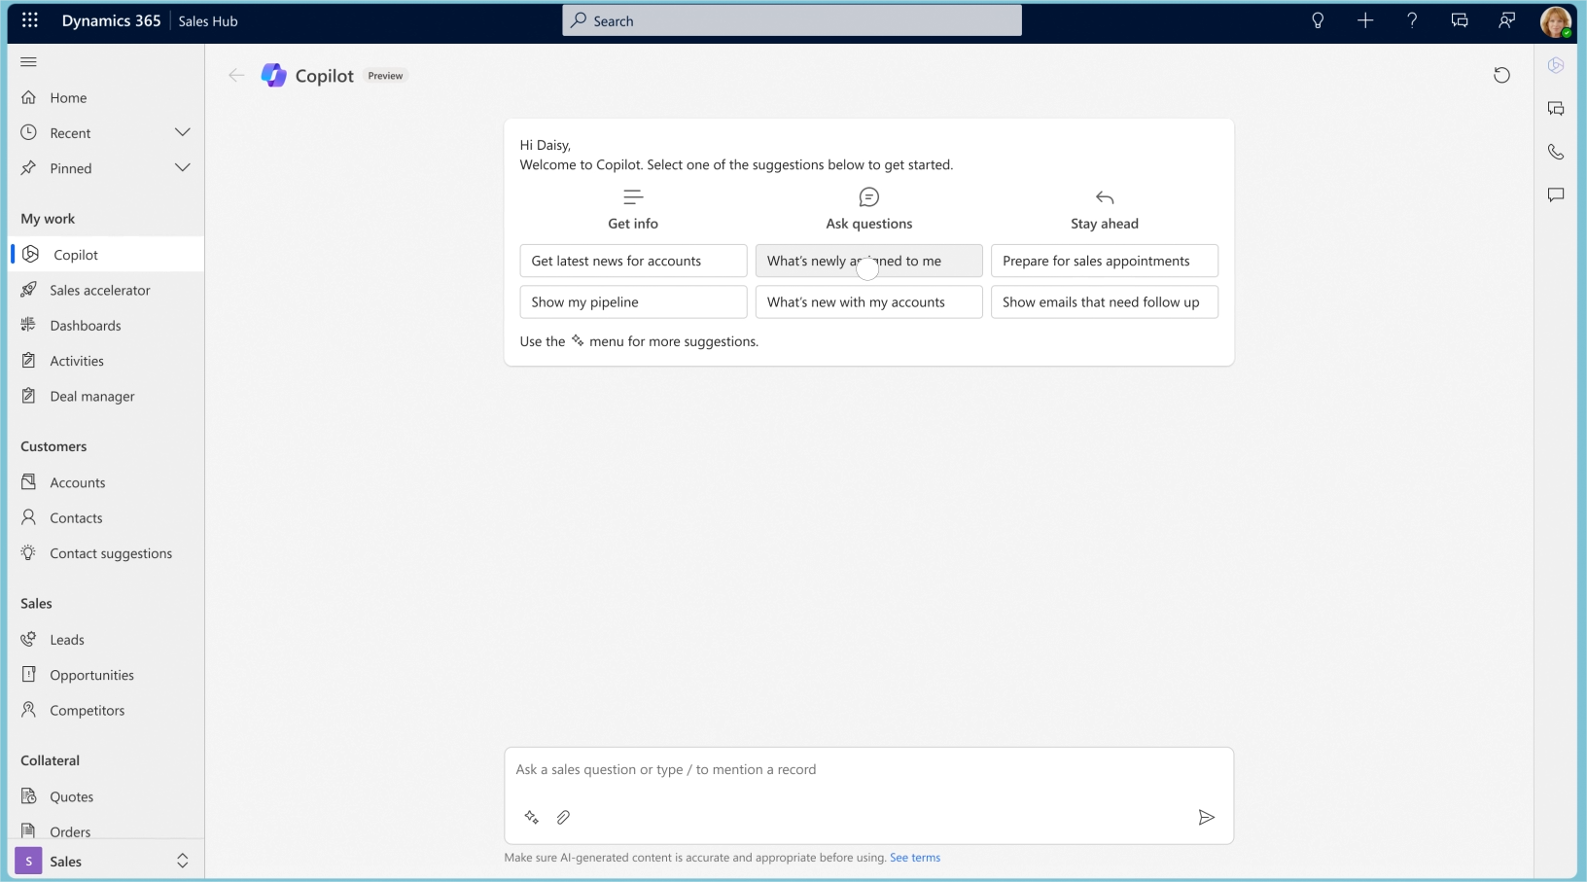Click the plus quick create icon

[1365, 20]
